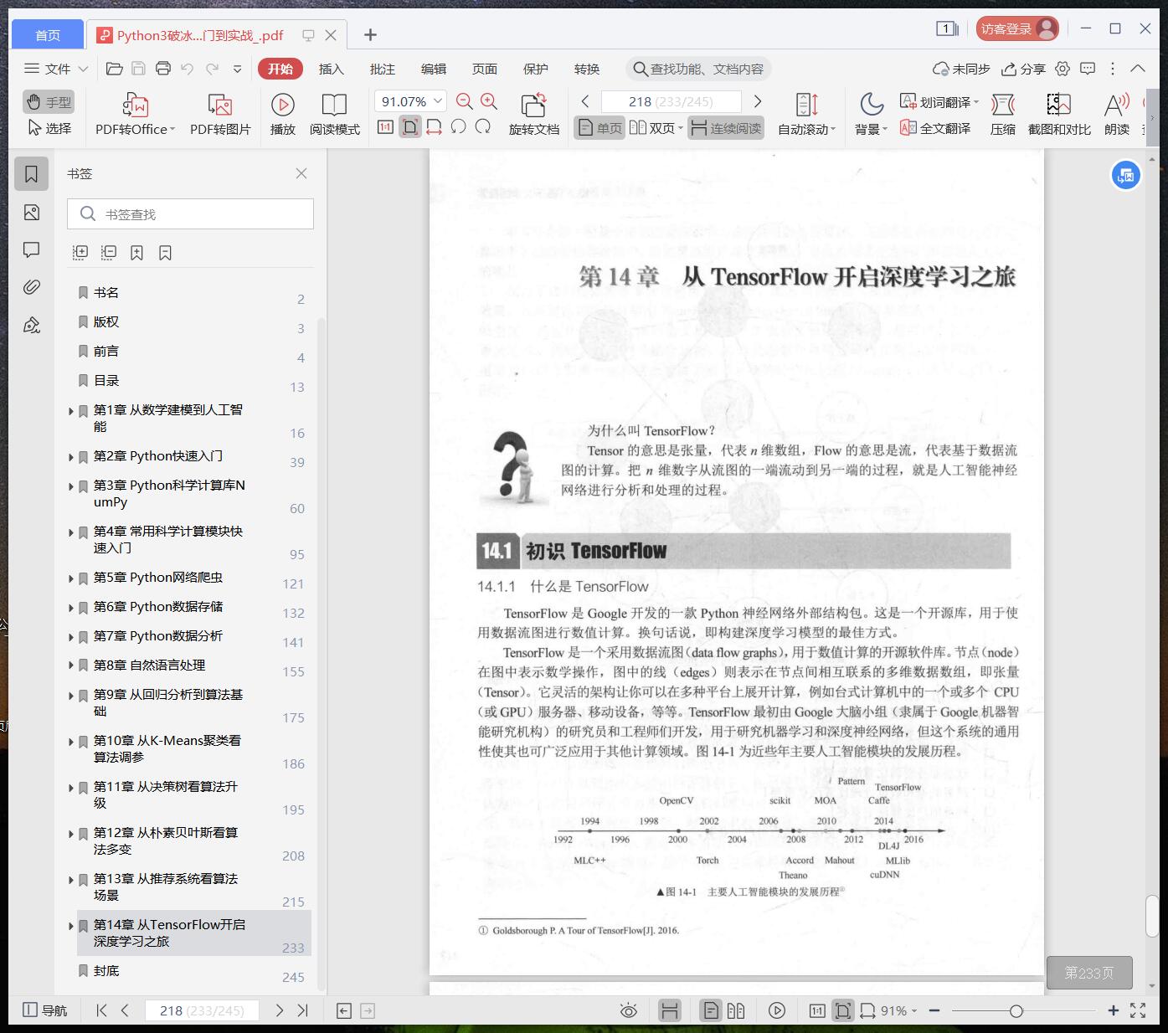This screenshot has width=1168, height=1033.
Task: Toggle 单页 single page view
Action: tap(599, 128)
